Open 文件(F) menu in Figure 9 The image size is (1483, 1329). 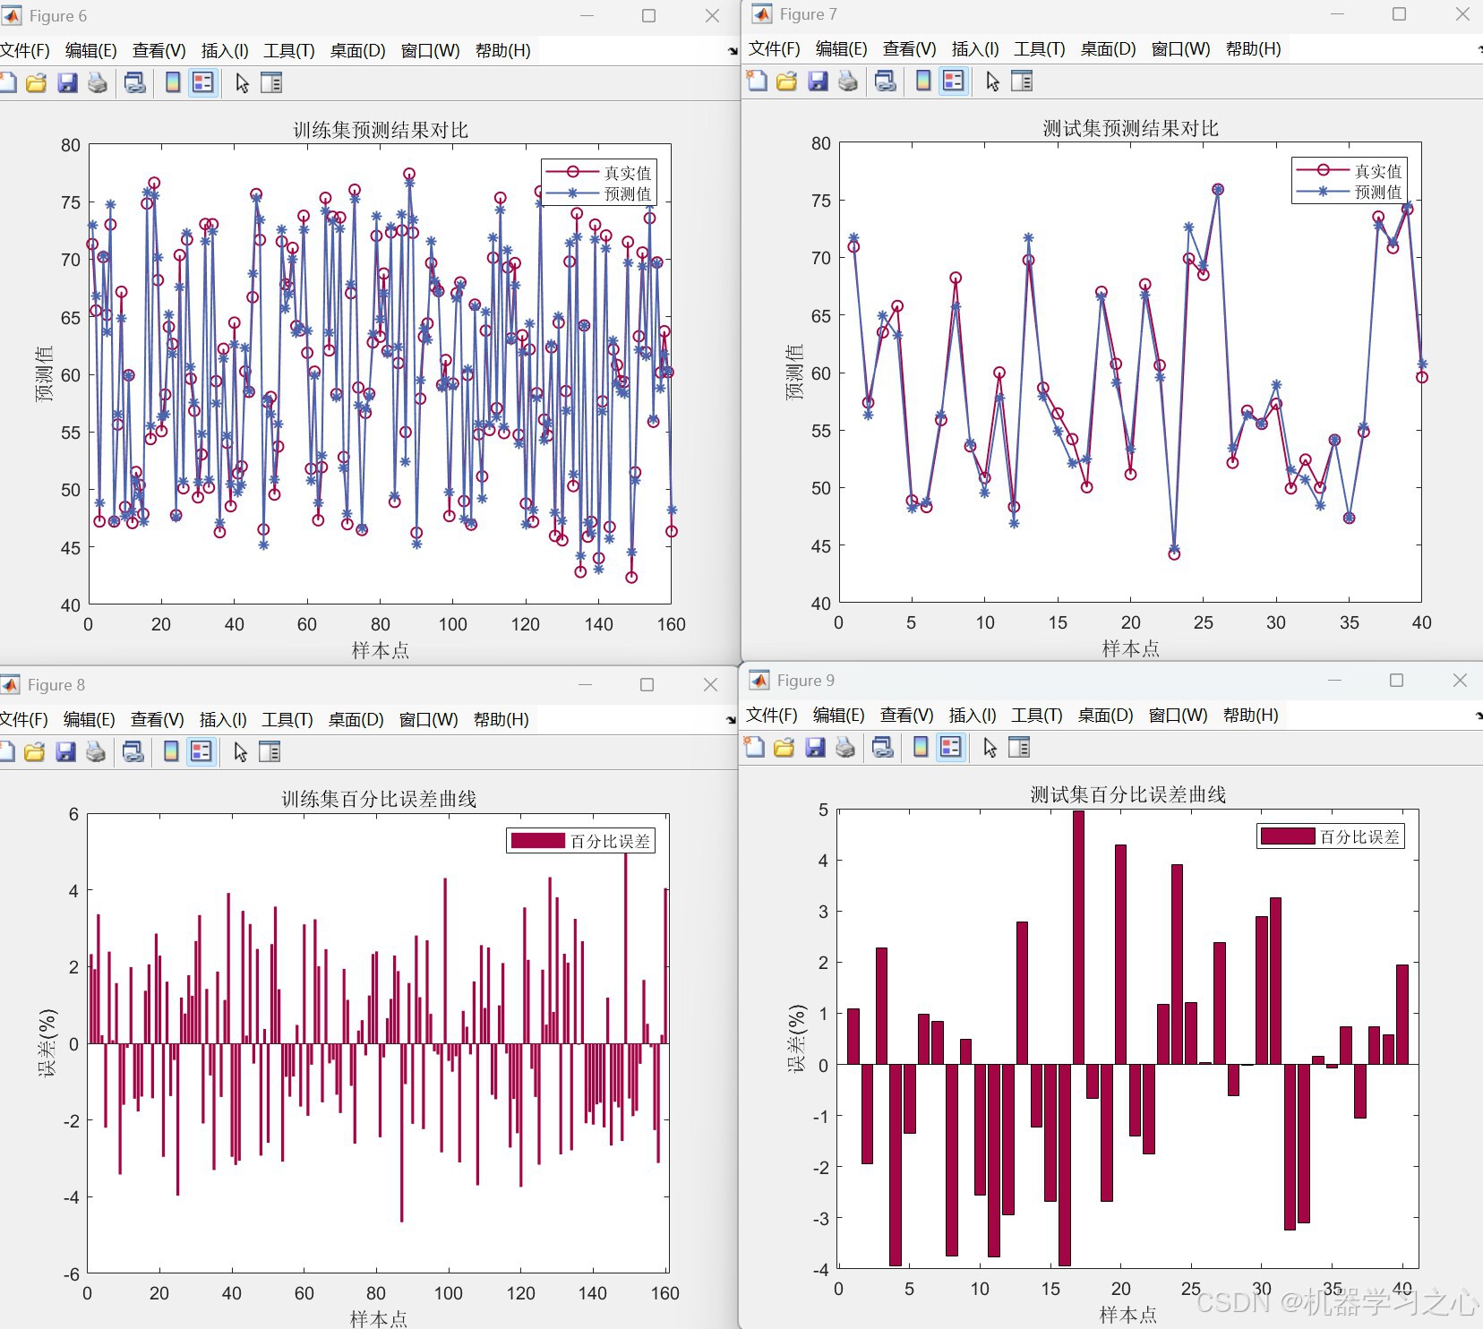772,716
